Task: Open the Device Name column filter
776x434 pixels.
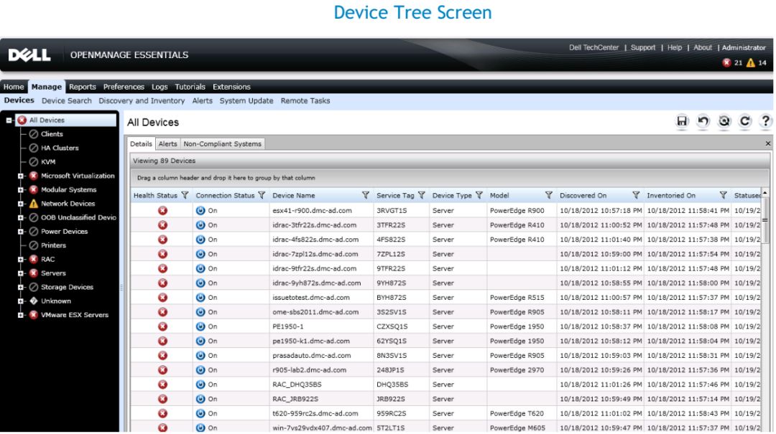Action: (365, 195)
